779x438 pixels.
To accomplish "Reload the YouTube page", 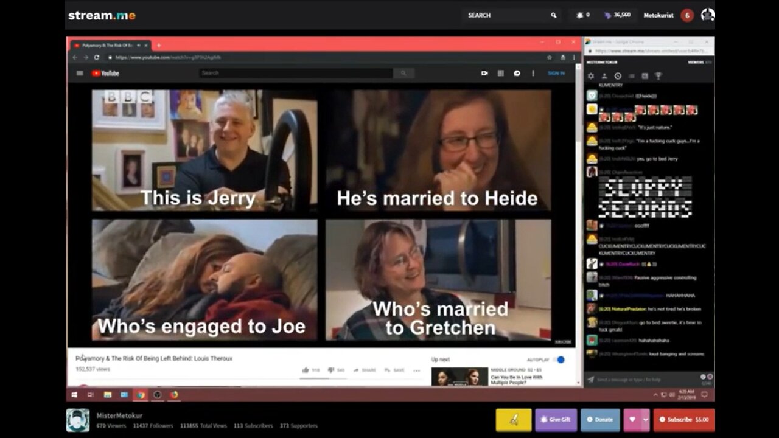I will click(x=97, y=57).
